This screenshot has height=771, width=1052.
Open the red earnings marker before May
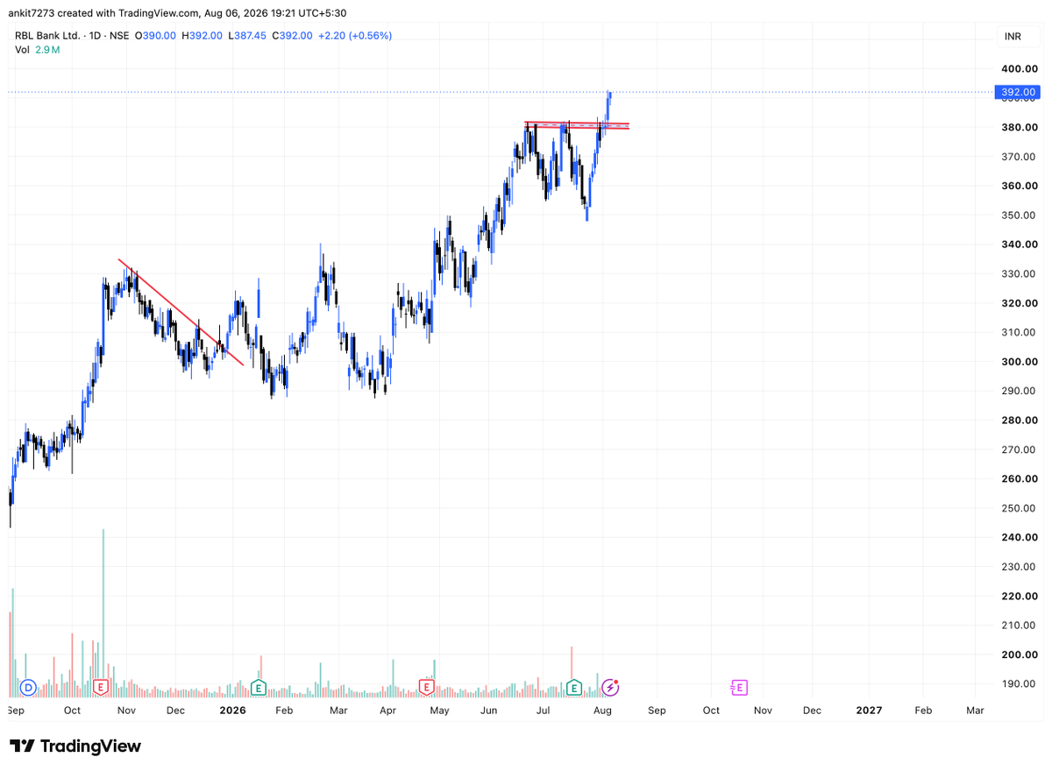point(427,687)
